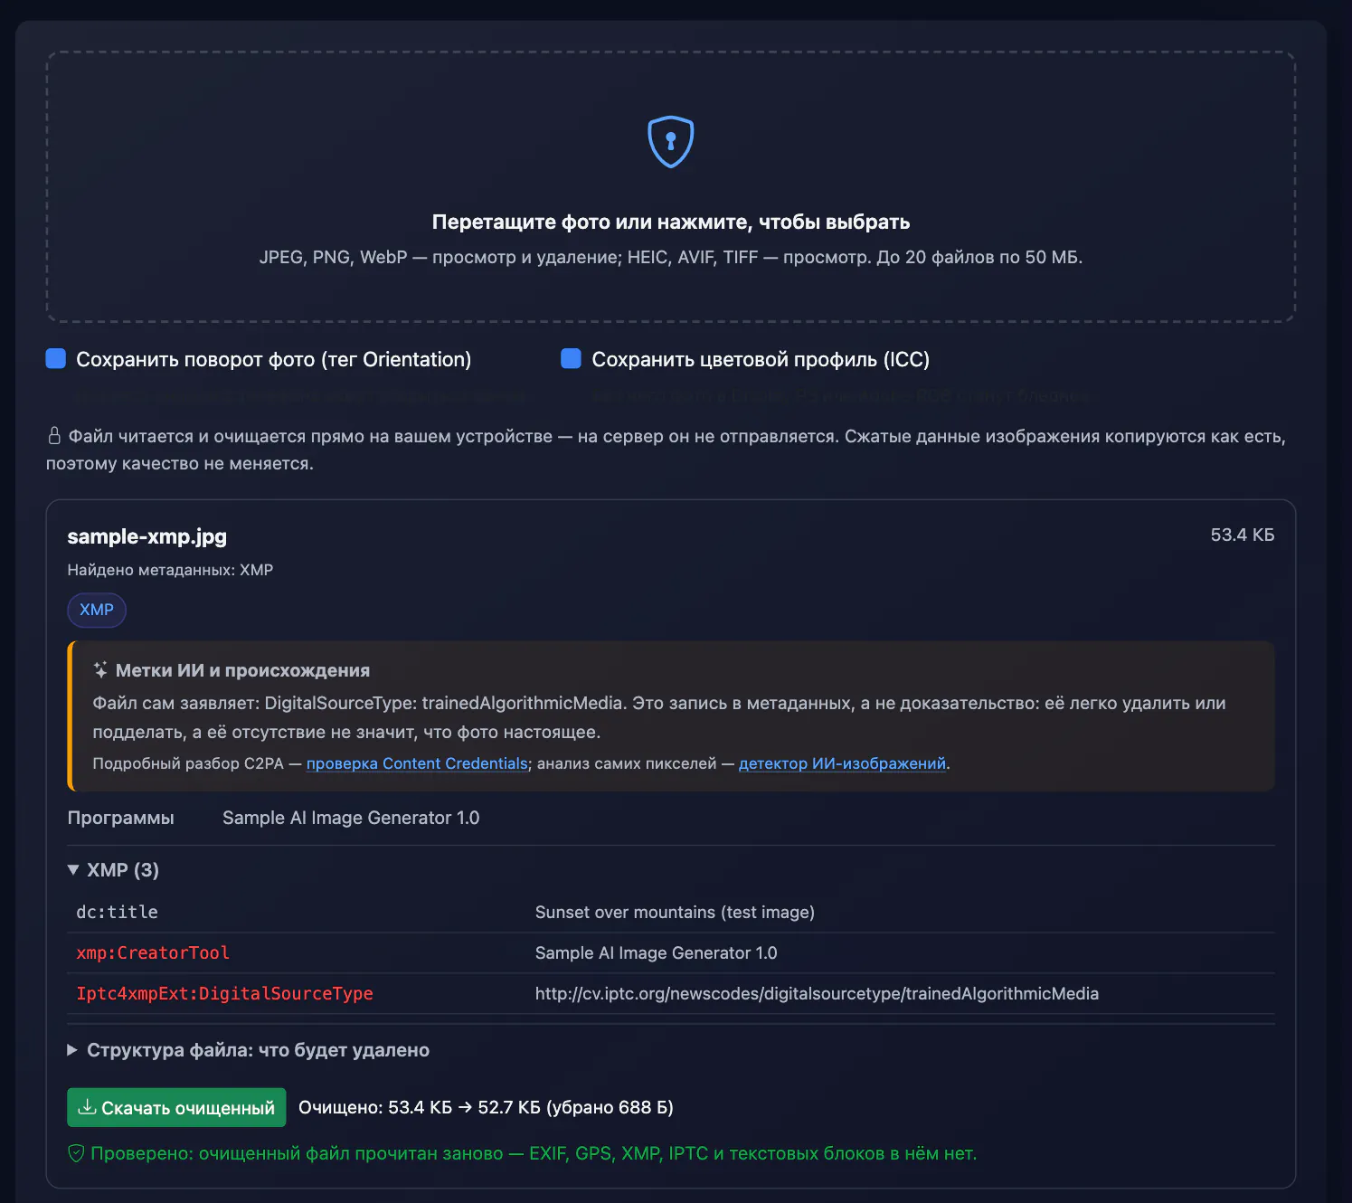The image size is (1352, 1203).
Task: Select the Iptc4xmpExt:DigitalSourceType key
Action: pos(224,993)
